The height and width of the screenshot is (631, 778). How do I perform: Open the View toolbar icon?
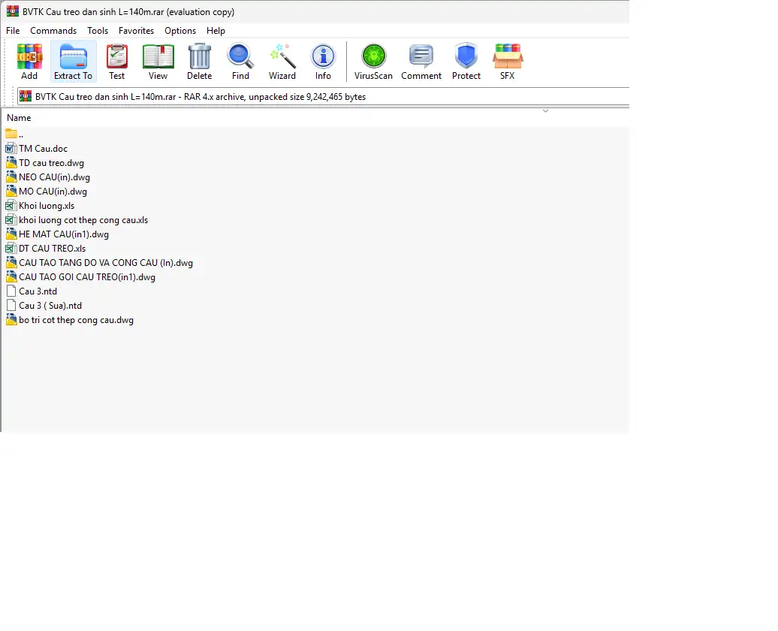pyautogui.click(x=158, y=61)
